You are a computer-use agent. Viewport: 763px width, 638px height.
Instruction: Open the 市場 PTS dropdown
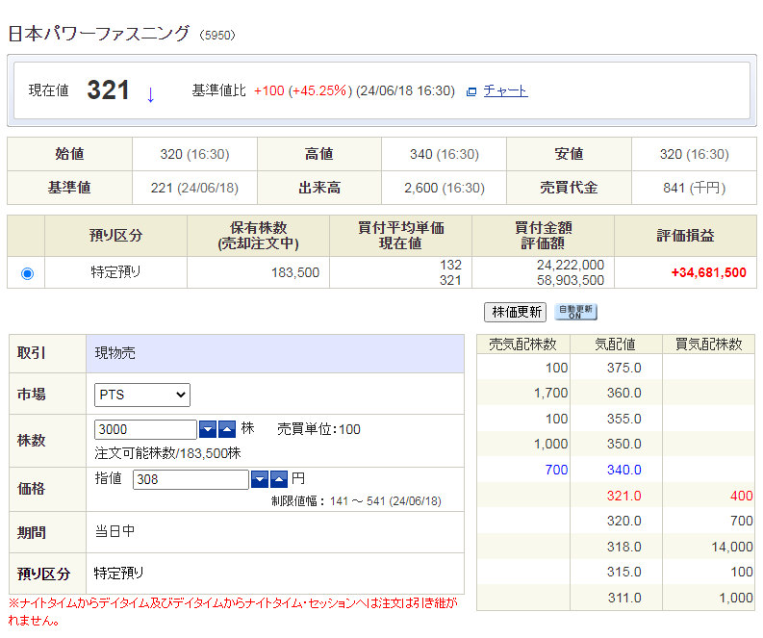coord(142,395)
